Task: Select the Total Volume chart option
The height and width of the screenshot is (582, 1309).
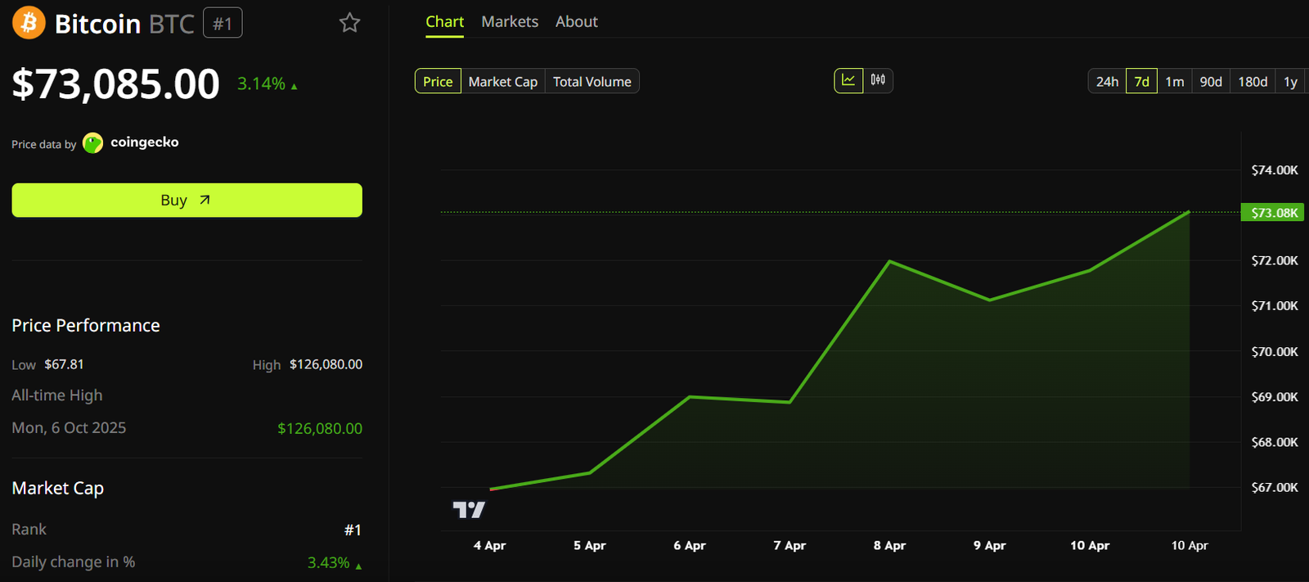Action: tap(592, 82)
